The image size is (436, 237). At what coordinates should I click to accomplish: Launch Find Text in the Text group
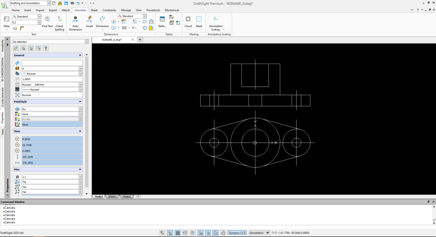[47, 23]
